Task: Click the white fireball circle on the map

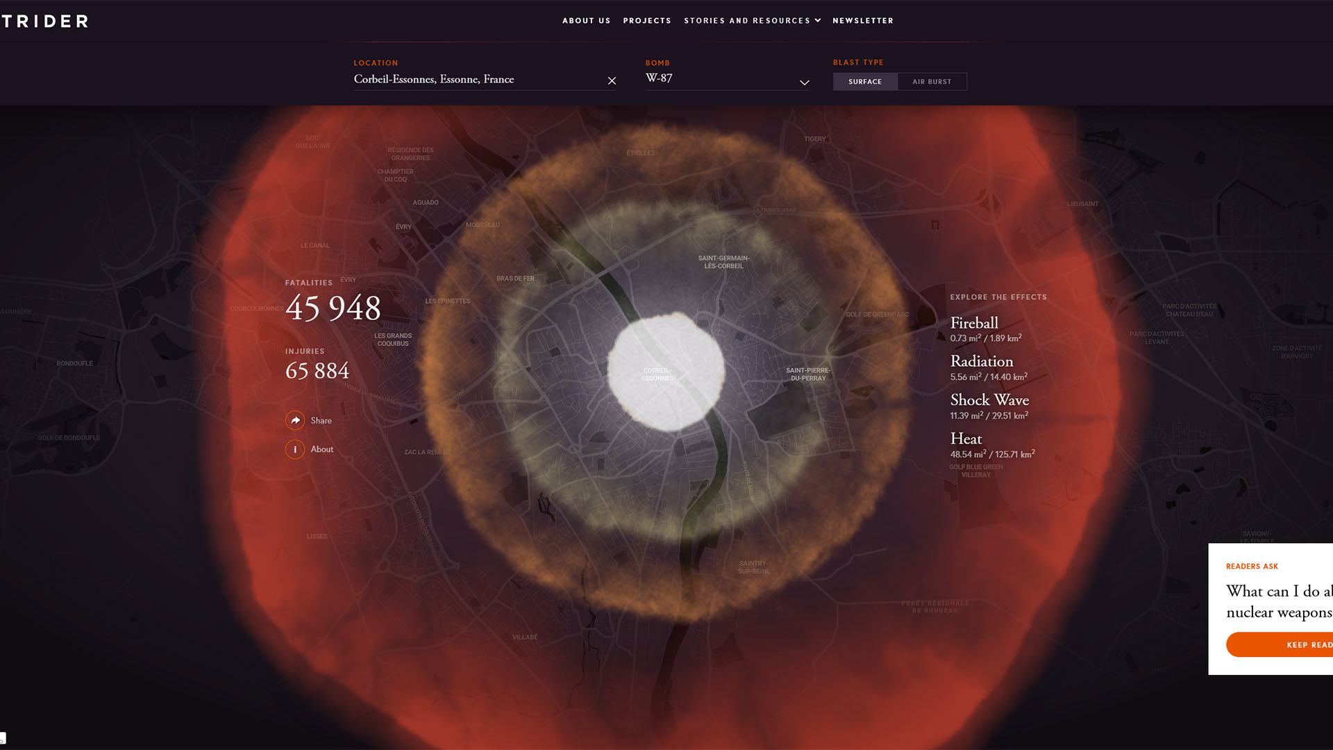Action: point(666,372)
